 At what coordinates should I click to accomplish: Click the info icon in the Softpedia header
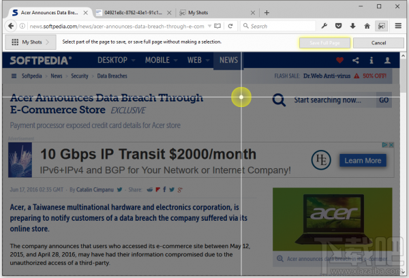pyautogui.click(x=372, y=60)
